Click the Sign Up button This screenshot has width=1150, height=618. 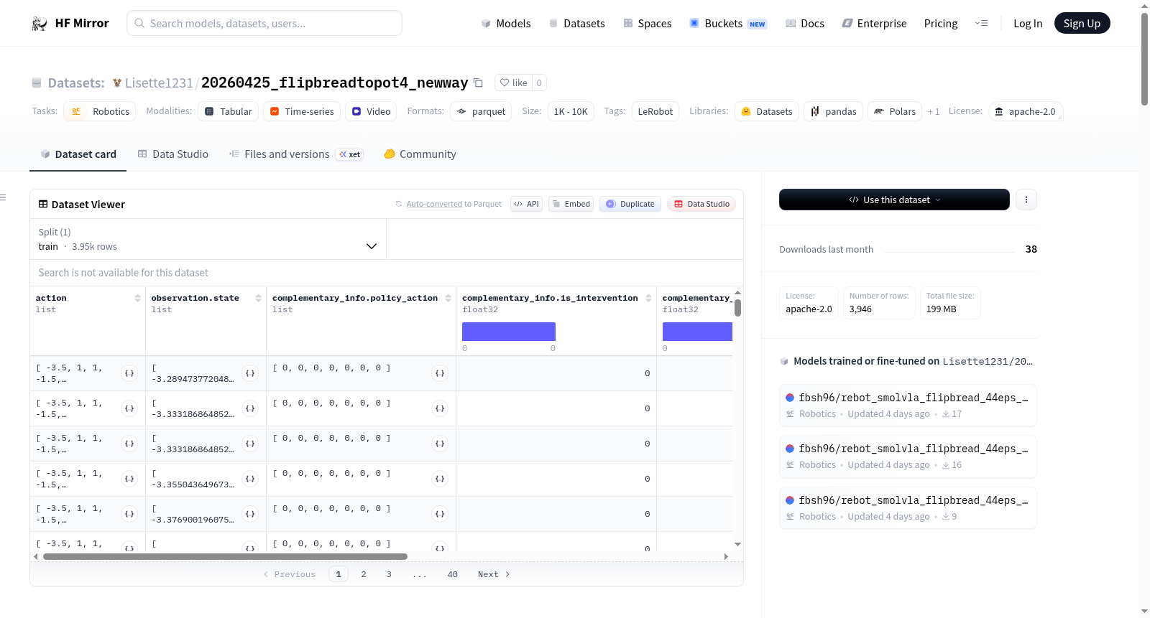pos(1082,24)
